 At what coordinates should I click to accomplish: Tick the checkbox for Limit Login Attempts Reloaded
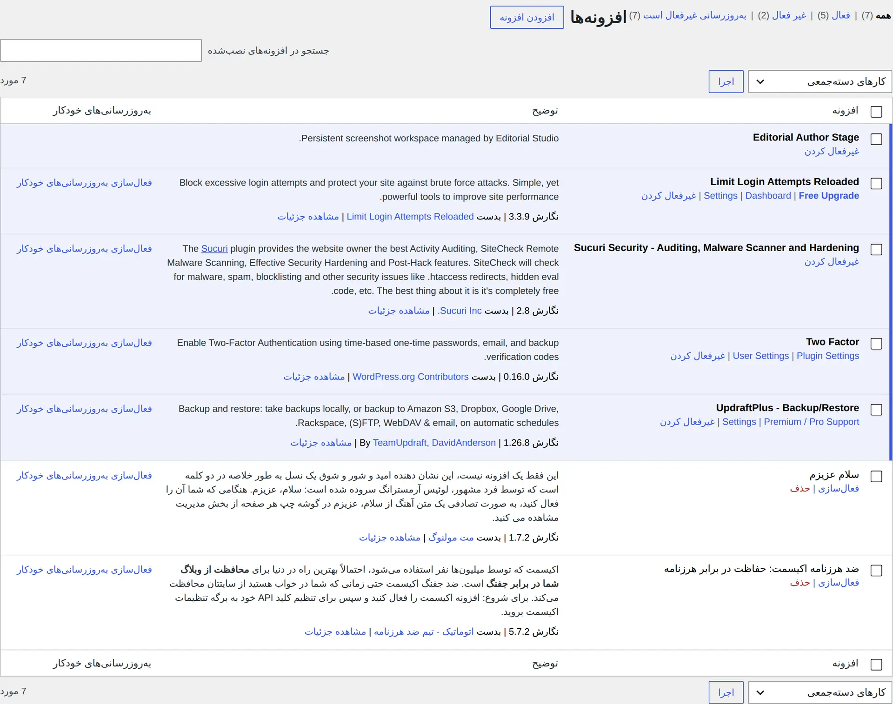click(876, 183)
